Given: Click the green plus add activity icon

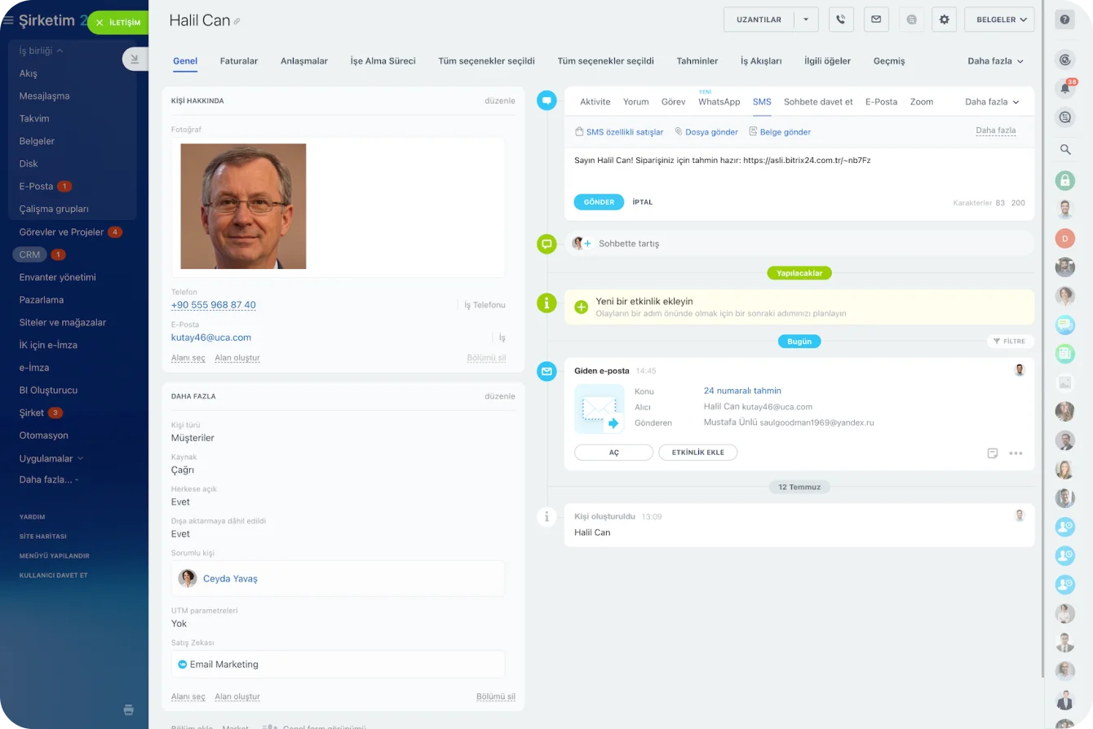Looking at the screenshot, I should [581, 307].
